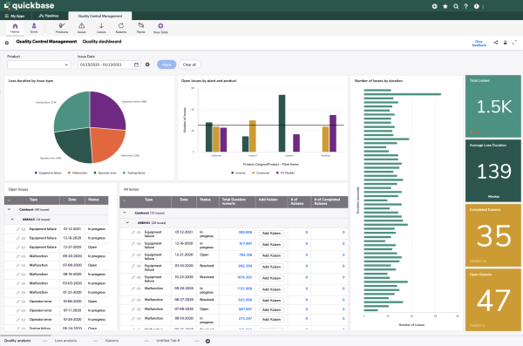Open the Pipelines tab
The height and width of the screenshot is (346, 523).
pos(49,16)
